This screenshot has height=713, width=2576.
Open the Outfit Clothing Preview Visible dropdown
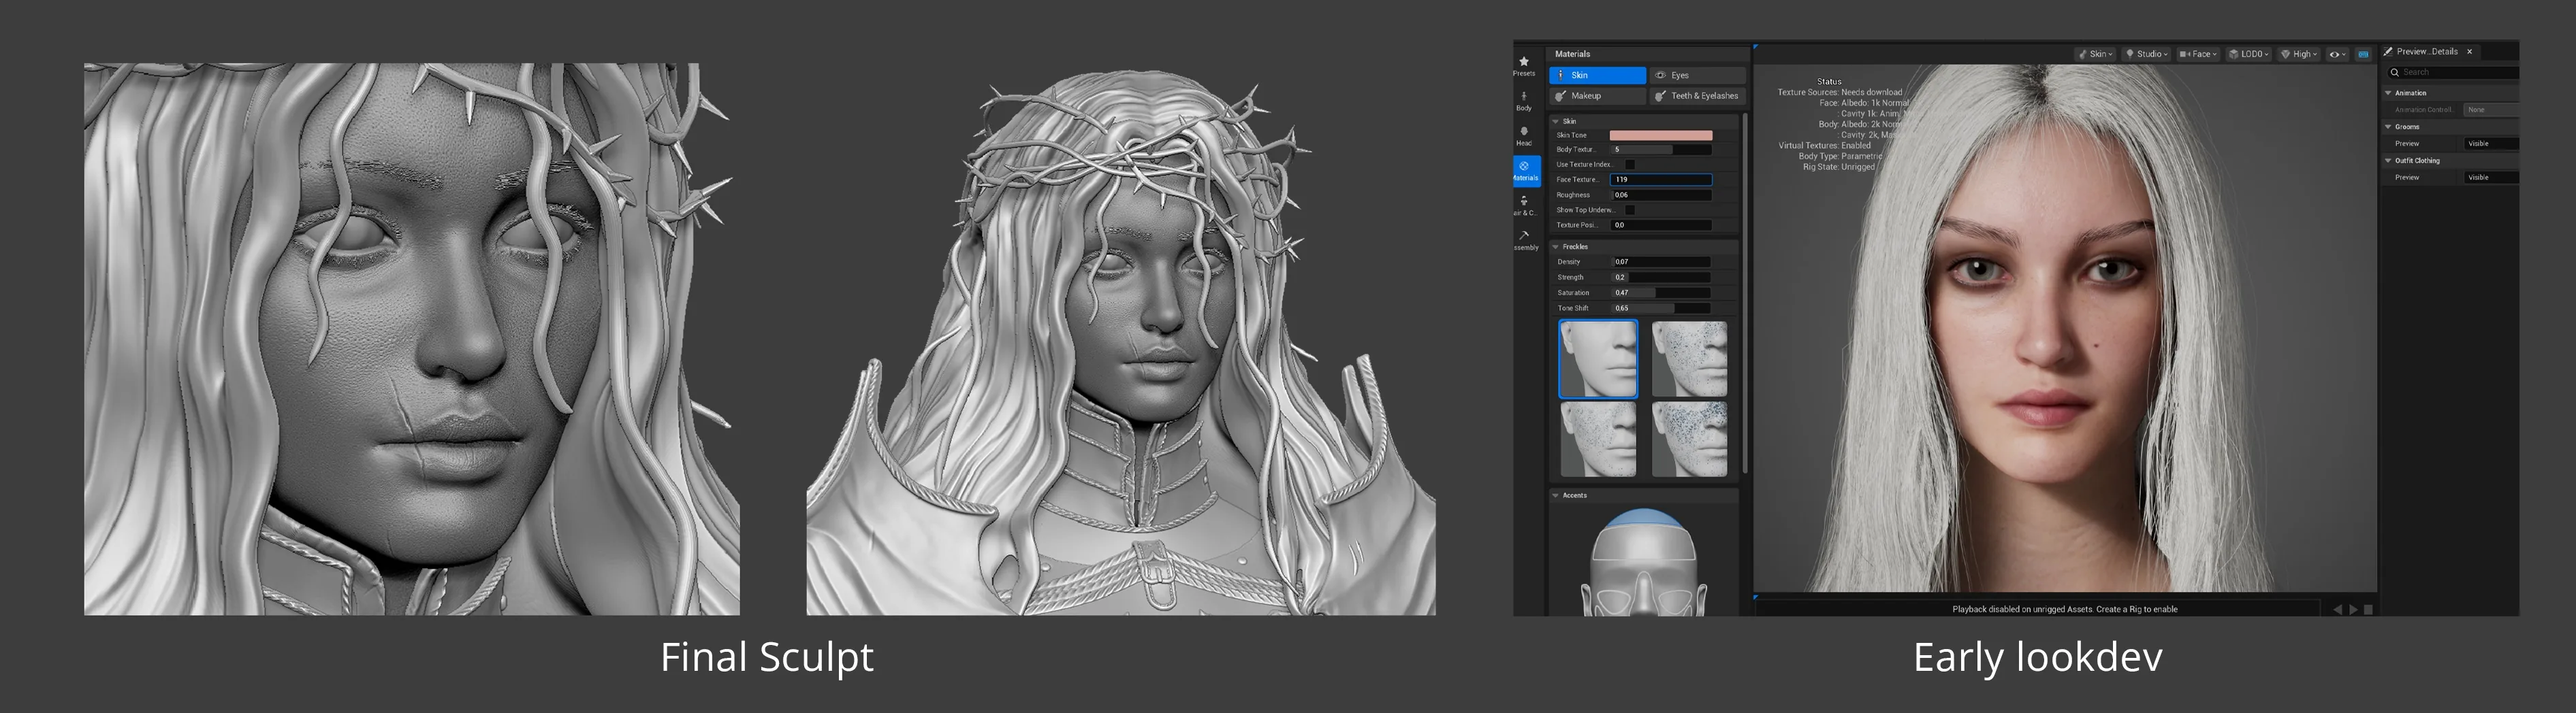pos(2491,178)
